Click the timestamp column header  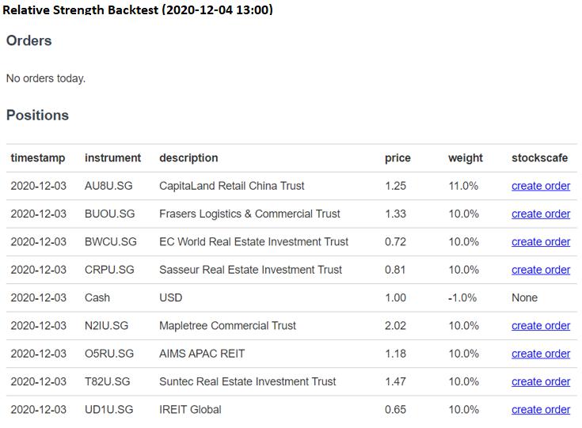pyautogui.click(x=38, y=158)
